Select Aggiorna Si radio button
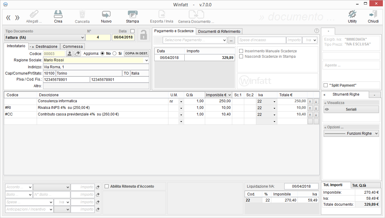Viewport: 385px width, 218px height. [x=114, y=54]
